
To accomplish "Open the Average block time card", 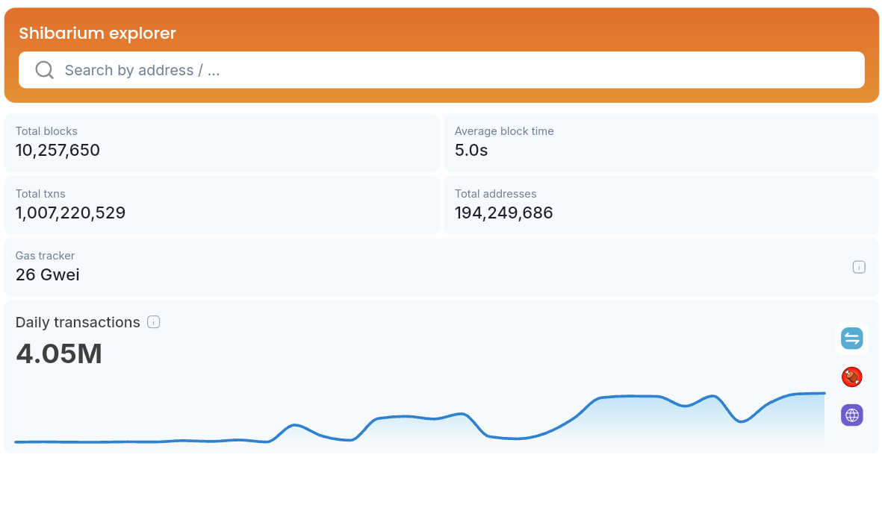I will point(660,142).
